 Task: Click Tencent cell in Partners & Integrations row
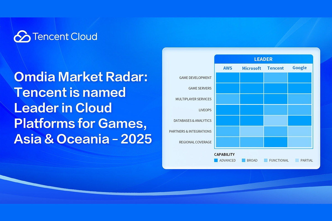point(276,131)
